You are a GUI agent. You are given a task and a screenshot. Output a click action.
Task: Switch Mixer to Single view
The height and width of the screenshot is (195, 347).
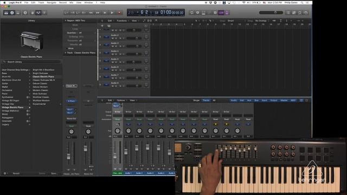click(196, 100)
